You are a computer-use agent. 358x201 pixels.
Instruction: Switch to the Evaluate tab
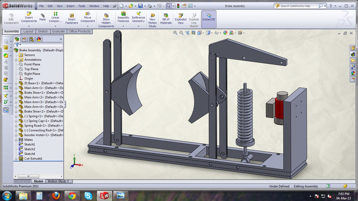58,31
